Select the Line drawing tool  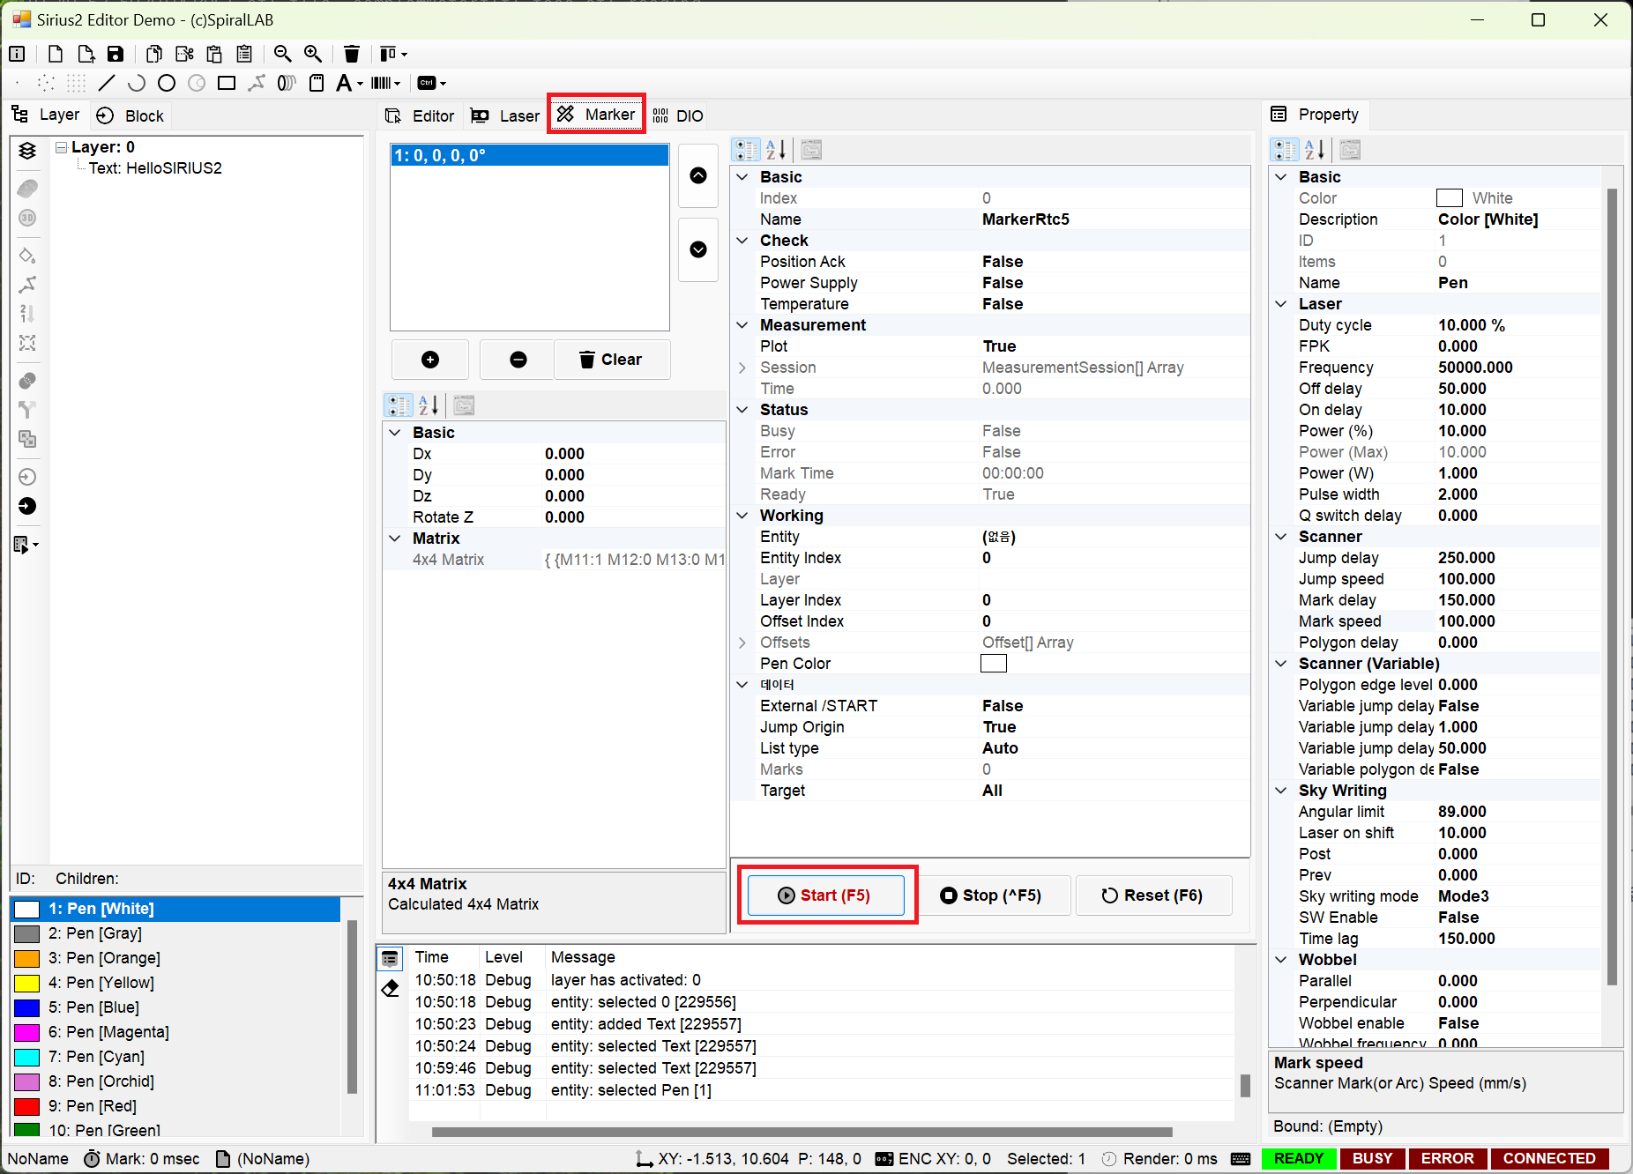tap(107, 83)
